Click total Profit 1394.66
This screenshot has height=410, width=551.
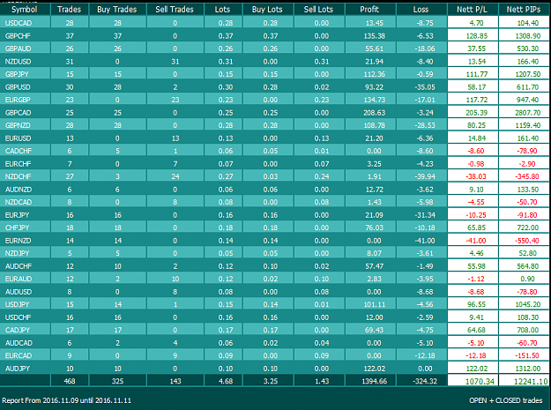(375, 381)
